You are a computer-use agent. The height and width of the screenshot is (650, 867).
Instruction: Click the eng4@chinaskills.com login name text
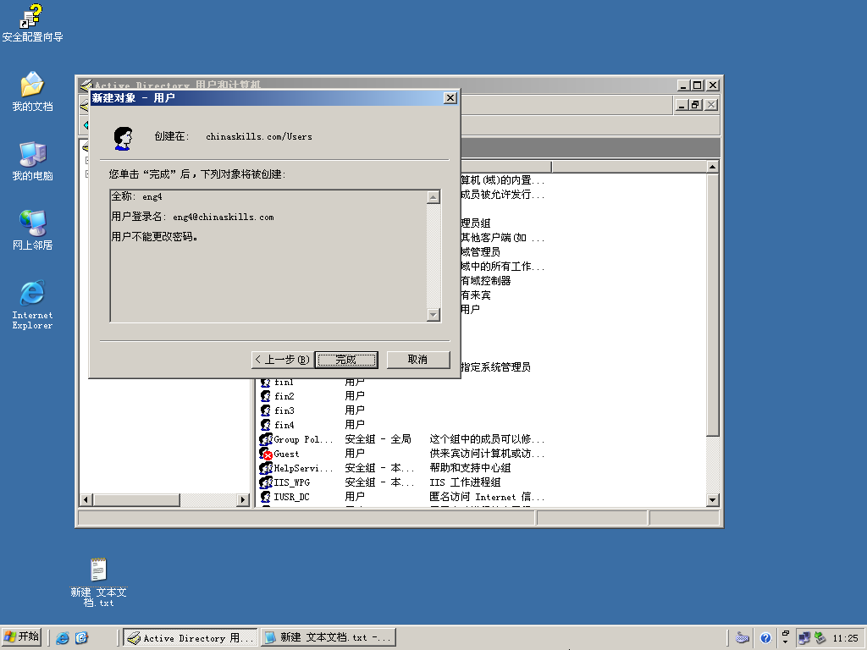[224, 217]
